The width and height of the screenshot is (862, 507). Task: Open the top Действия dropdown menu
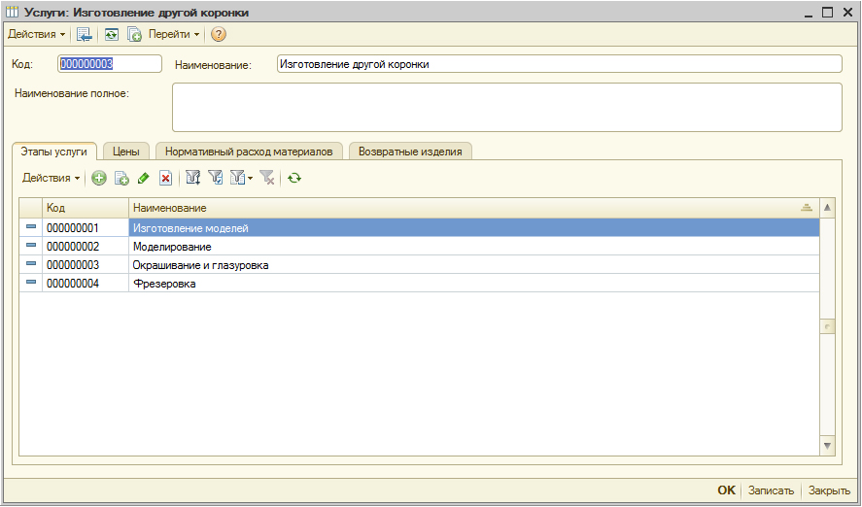37,34
